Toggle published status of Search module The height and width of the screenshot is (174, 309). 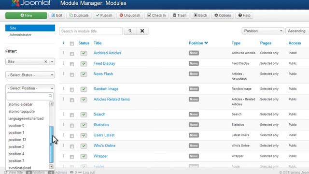pos(84,115)
